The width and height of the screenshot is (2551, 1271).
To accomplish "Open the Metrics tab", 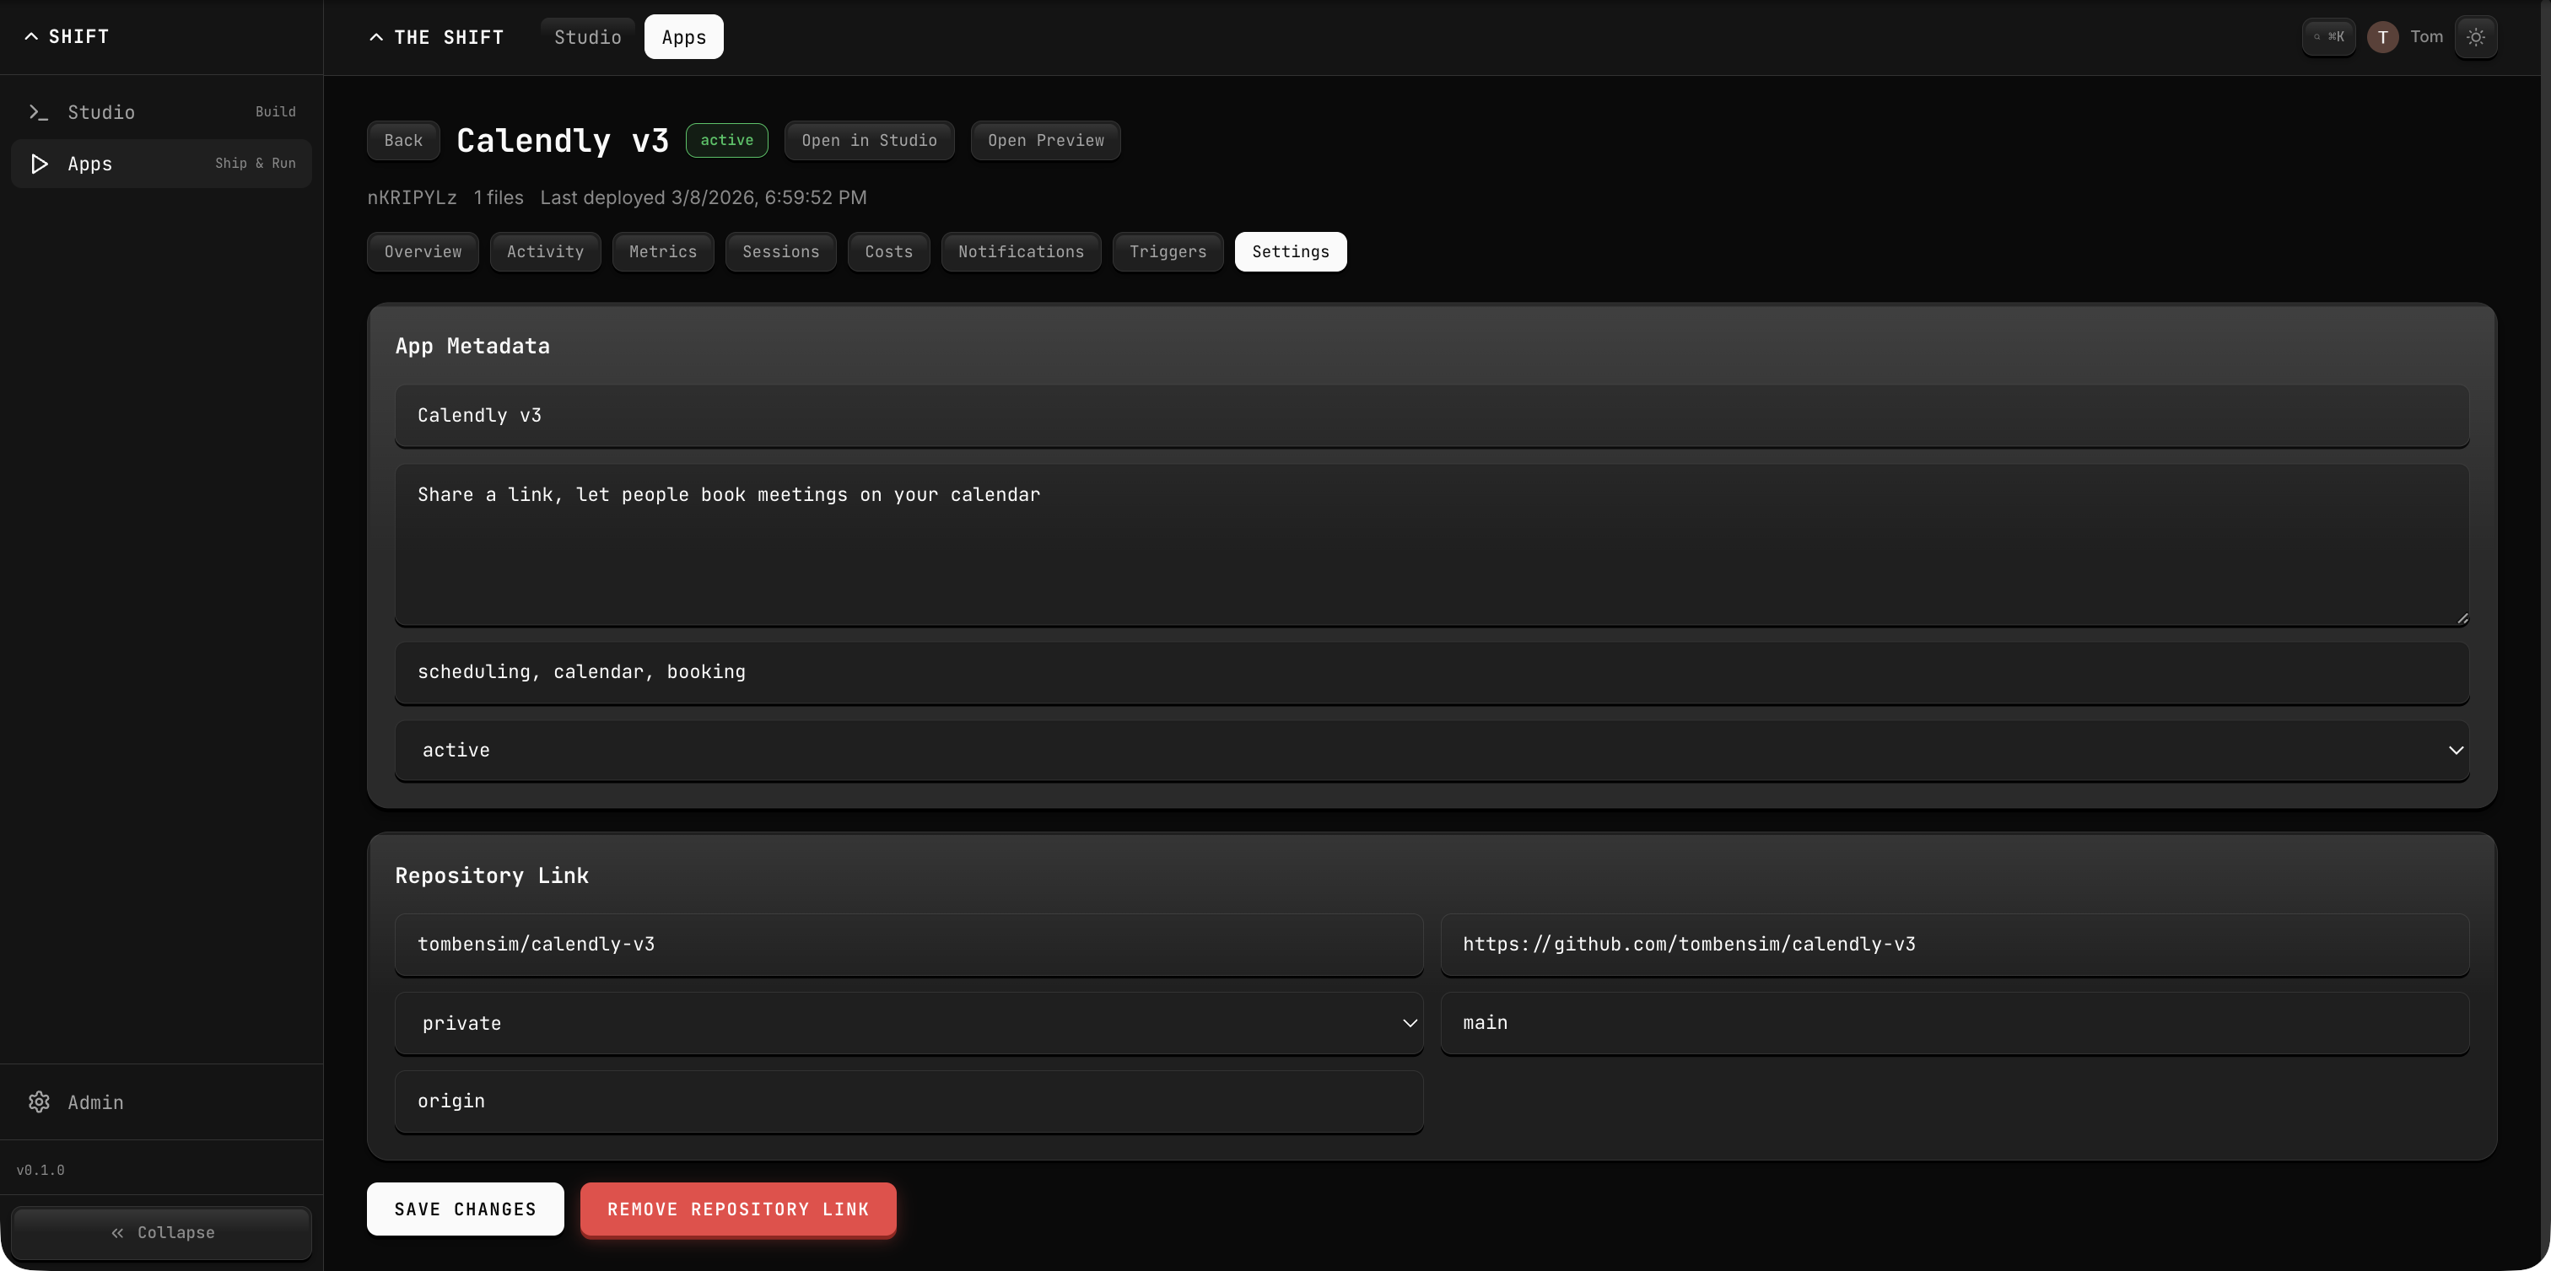I will coord(662,251).
